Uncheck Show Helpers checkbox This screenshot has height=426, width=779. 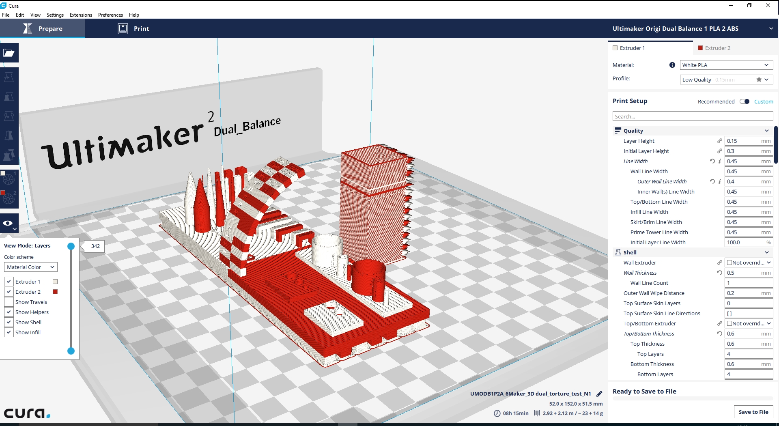point(9,312)
